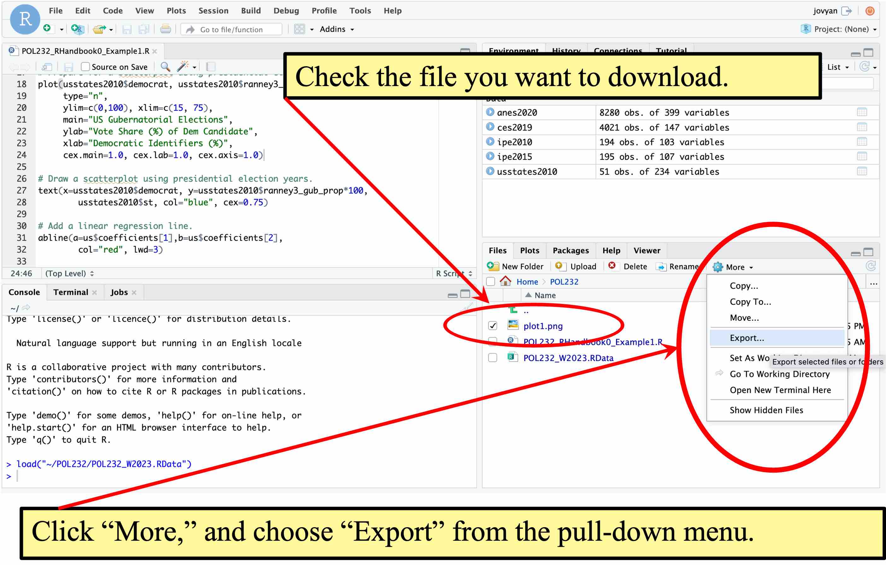Screen dimensions: 886x565
Task: Click the Home house icon in Files path
Action: [x=505, y=281]
